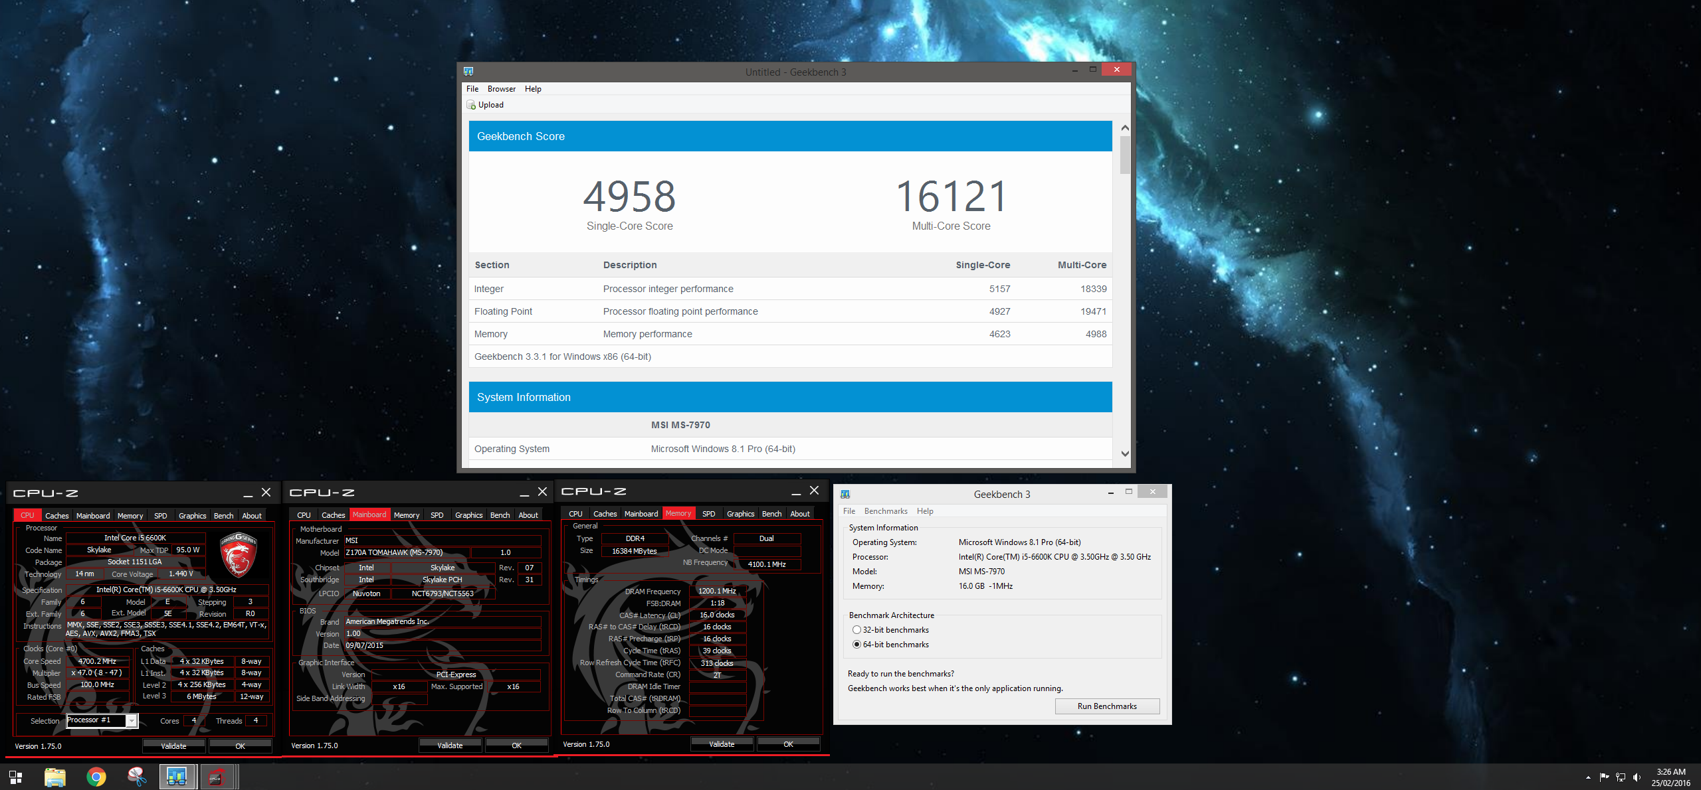Click Run Benchmarks button

(1107, 706)
